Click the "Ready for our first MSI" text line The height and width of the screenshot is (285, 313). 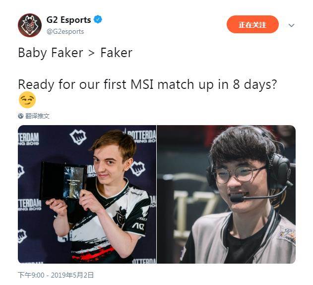coord(148,84)
